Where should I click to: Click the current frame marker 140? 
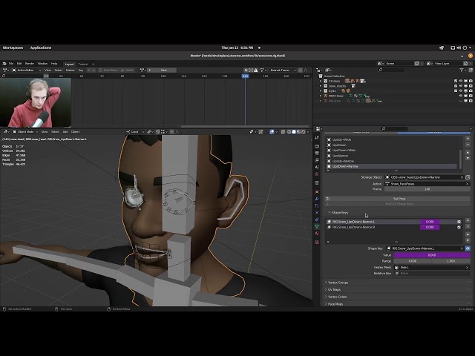(x=246, y=76)
